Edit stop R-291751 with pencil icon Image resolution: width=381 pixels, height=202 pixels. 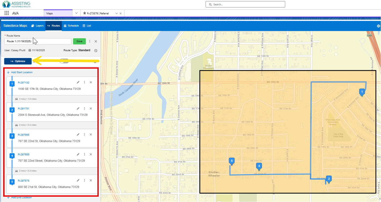(x=78, y=109)
